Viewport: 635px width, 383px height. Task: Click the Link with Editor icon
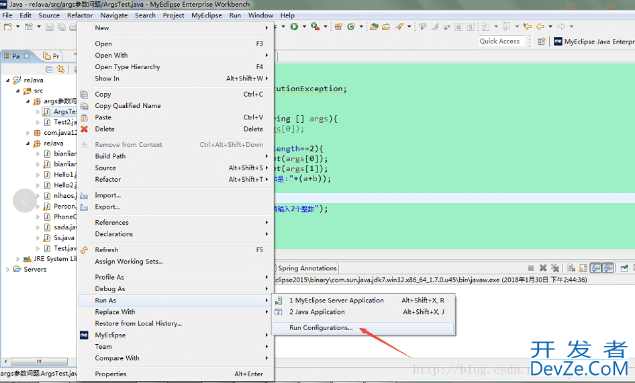click(x=60, y=69)
